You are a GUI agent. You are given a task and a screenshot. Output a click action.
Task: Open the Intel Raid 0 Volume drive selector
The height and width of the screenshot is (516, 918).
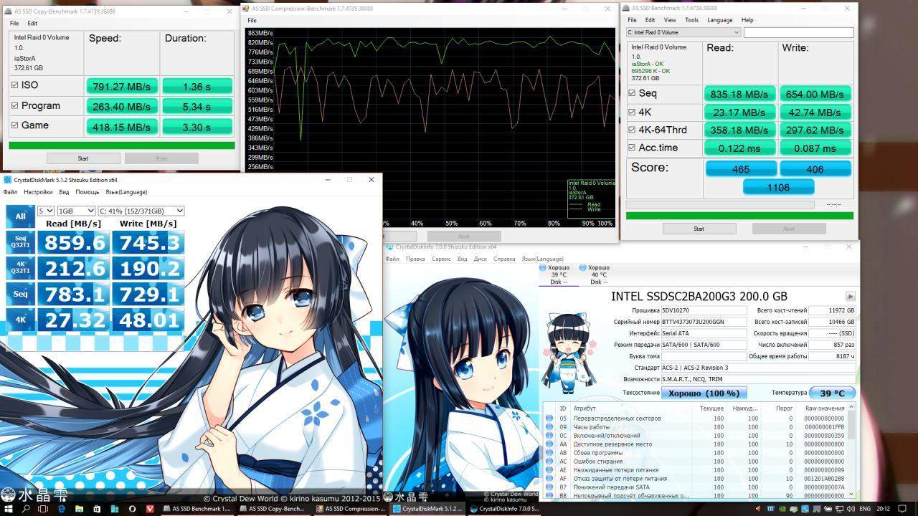point(683,32)
